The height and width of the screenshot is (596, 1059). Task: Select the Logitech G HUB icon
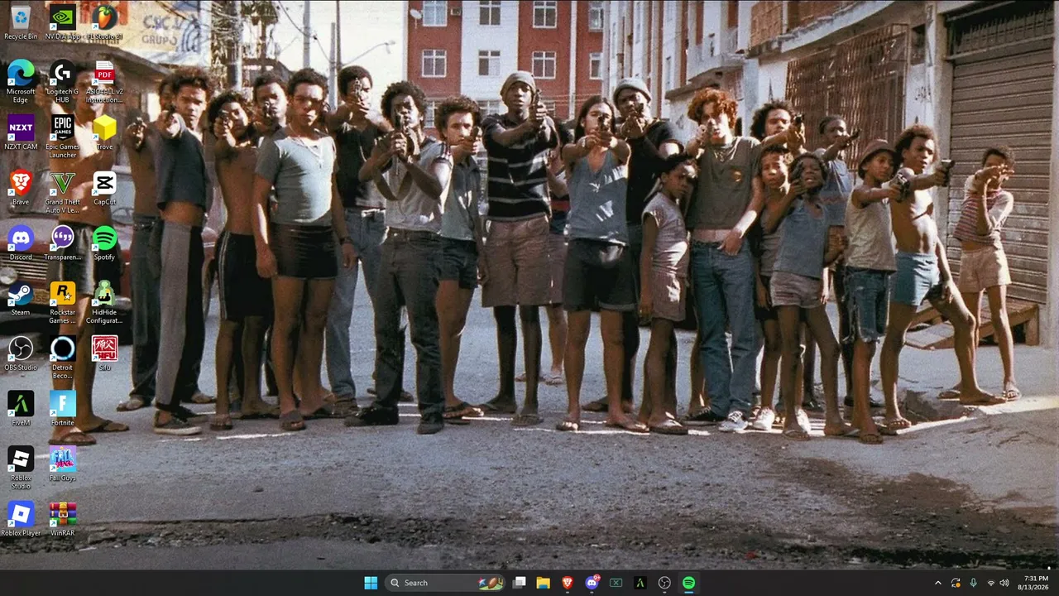[63, 82]
